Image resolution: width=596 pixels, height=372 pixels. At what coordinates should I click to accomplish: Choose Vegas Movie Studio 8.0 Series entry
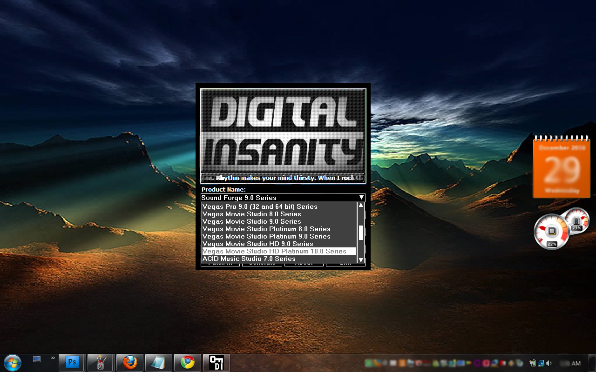click(x=279, y=214)
